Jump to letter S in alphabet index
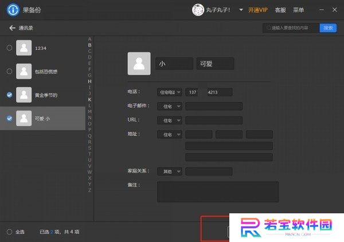This screenshot has height=242, width=344. point(89,148)
